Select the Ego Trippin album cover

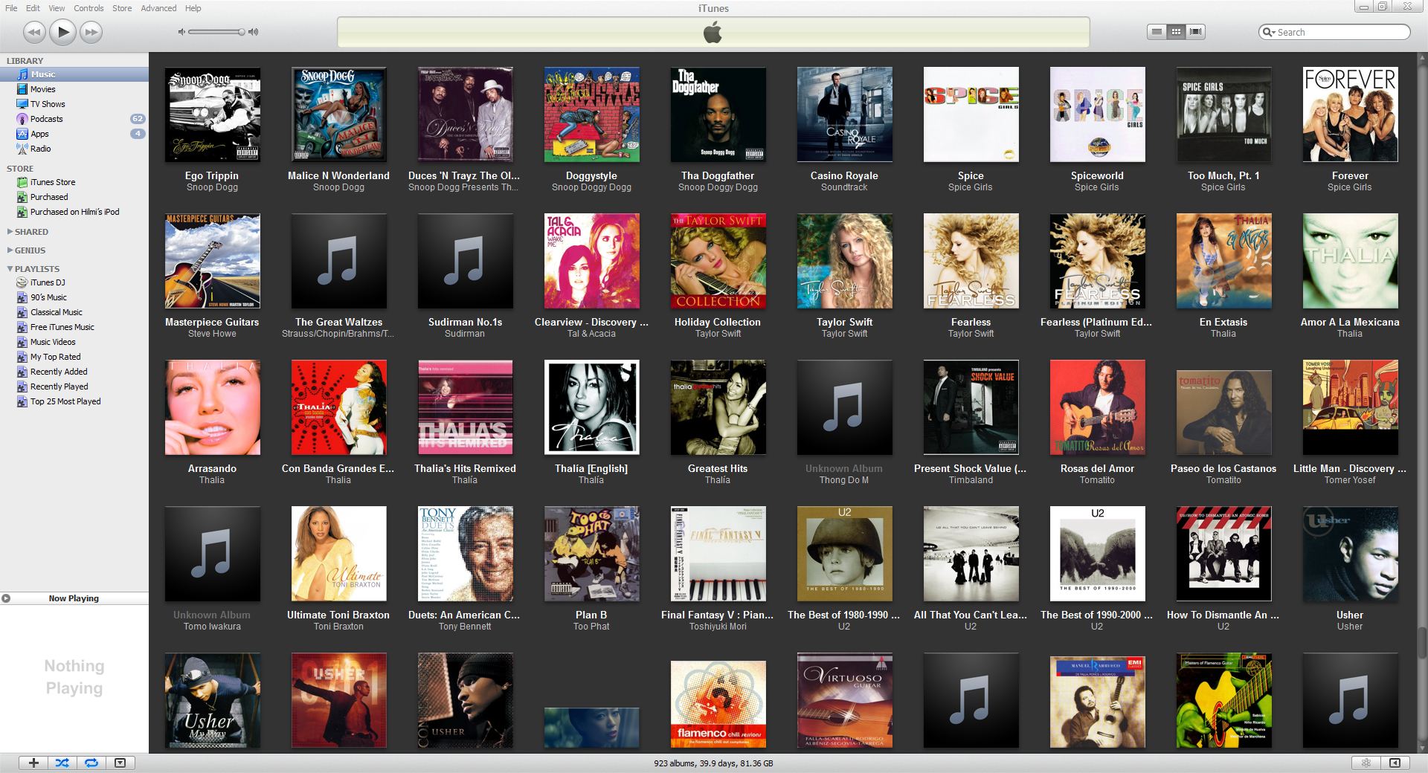213,114
